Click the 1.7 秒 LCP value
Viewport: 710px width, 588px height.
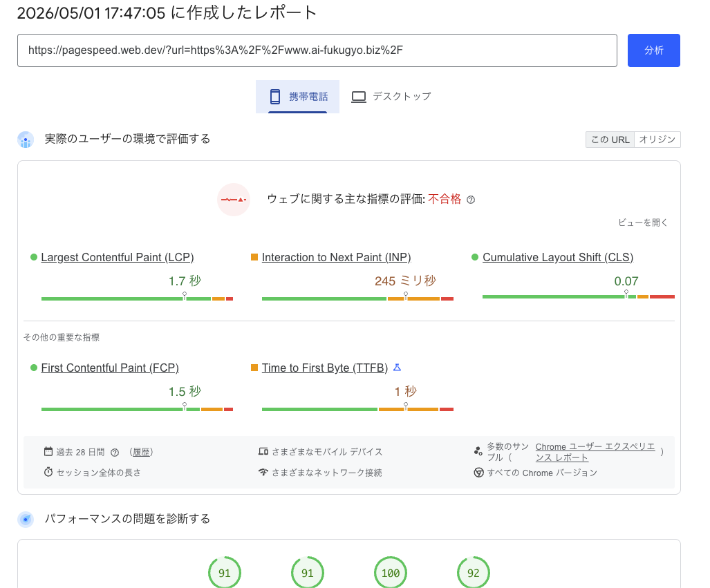185,281
